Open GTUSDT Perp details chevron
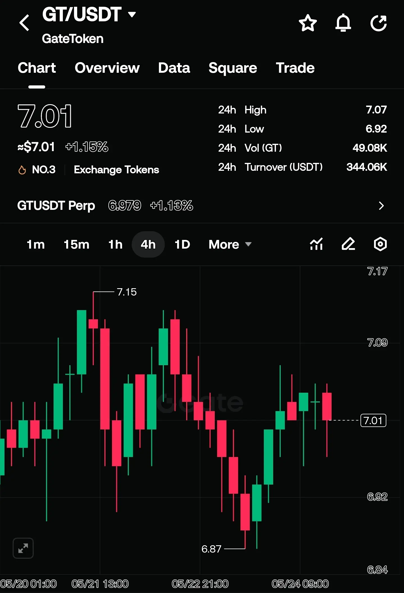Image resolution: width=404 pixels, height=593 pixels. (381, 206)
